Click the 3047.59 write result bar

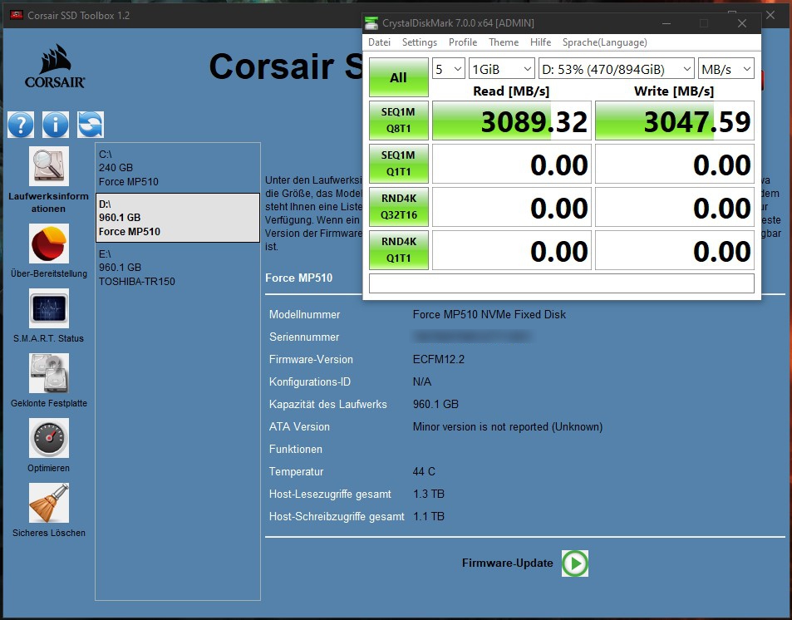pyautogui.click(x=675, y=121)
